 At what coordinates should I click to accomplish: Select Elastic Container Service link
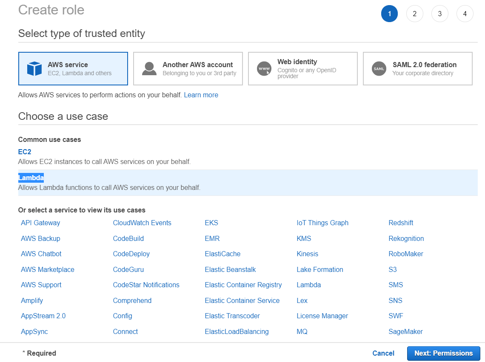tap(242, 301)
